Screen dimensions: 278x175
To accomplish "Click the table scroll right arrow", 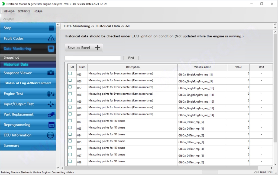I will [271, 168].
